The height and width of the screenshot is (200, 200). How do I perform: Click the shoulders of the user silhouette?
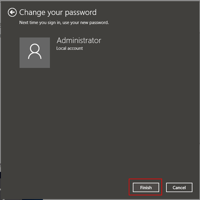coord(35,56)
